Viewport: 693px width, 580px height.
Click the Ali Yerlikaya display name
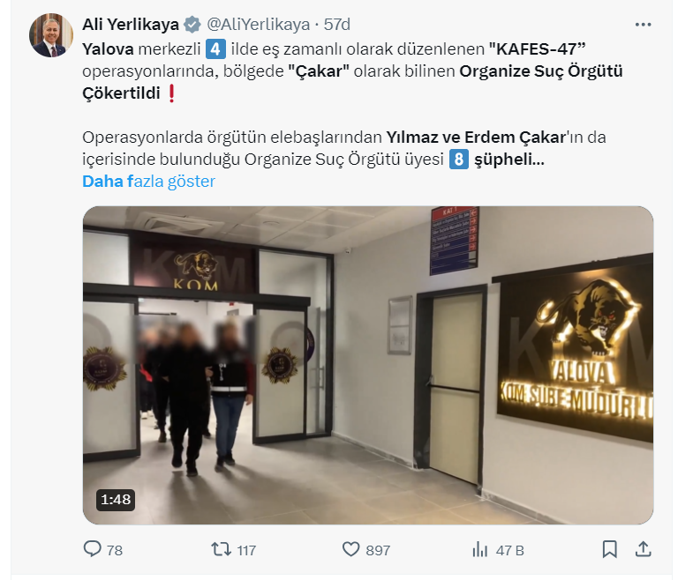click(131, 25)
